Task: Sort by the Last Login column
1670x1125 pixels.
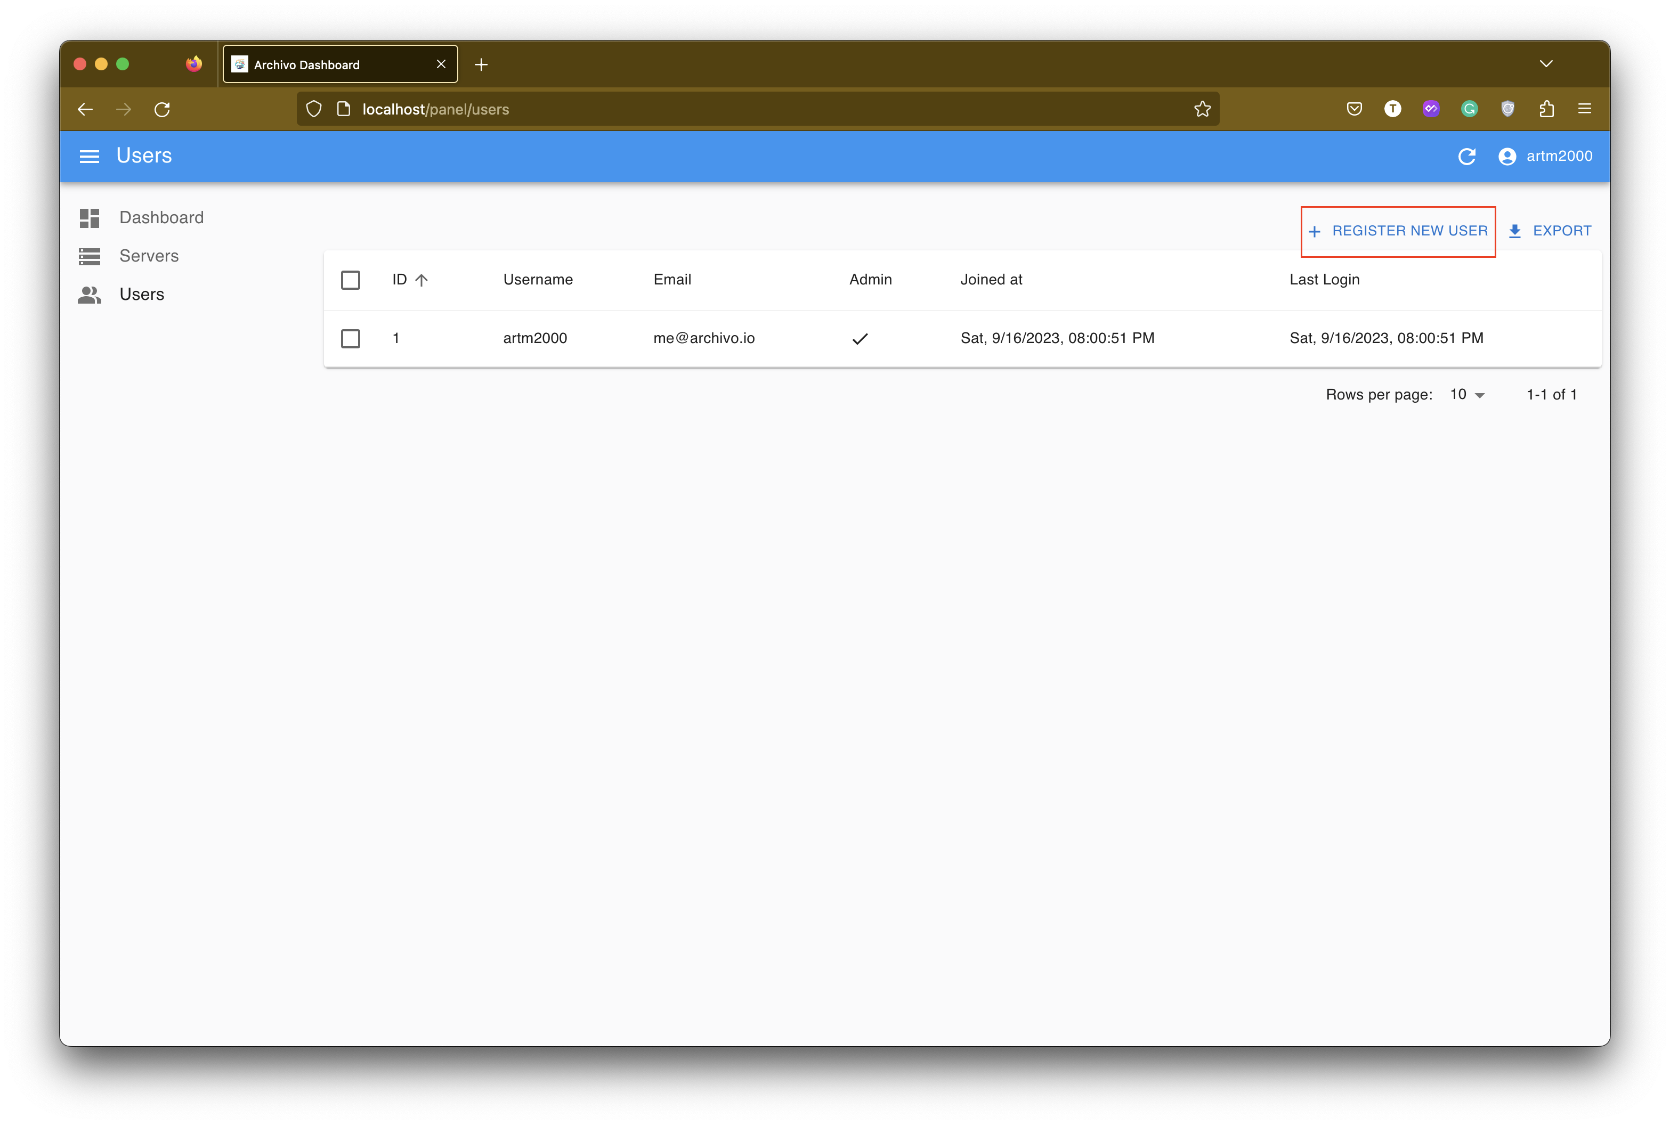Action: click(x=1324, y=280)
